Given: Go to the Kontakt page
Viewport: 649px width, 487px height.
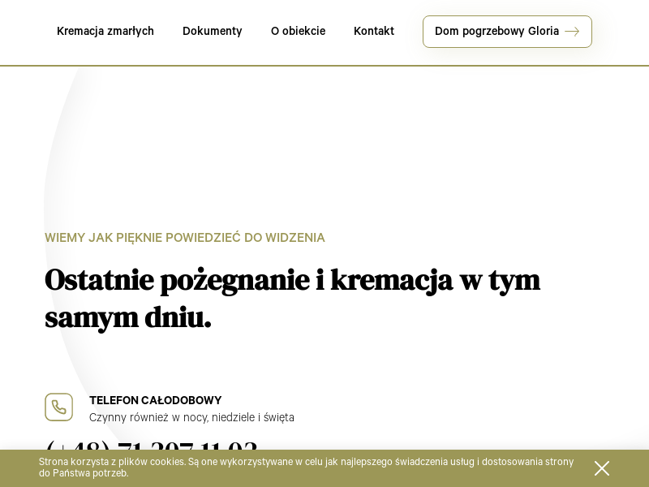Looking at the screenshot, I should coord(374,32).
